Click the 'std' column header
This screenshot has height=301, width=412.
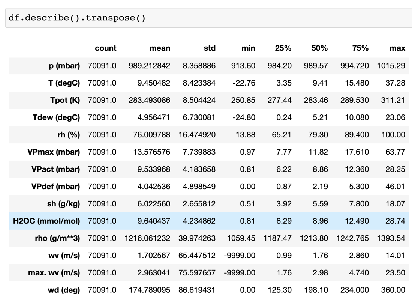(x=210, y=48)
